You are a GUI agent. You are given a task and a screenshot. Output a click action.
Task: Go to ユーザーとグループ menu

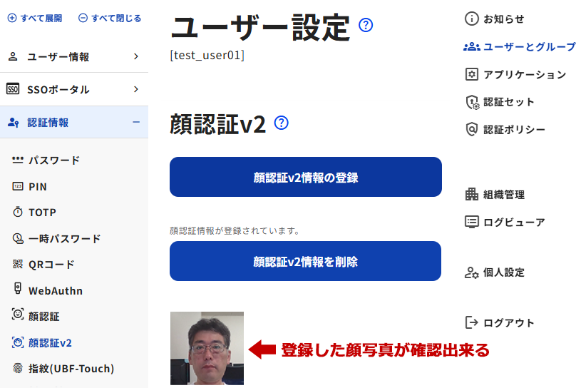(528, 46)
